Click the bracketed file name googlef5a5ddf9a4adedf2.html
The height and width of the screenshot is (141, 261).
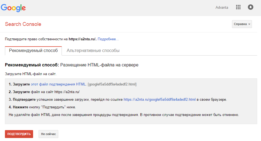(x=112, y=84)
